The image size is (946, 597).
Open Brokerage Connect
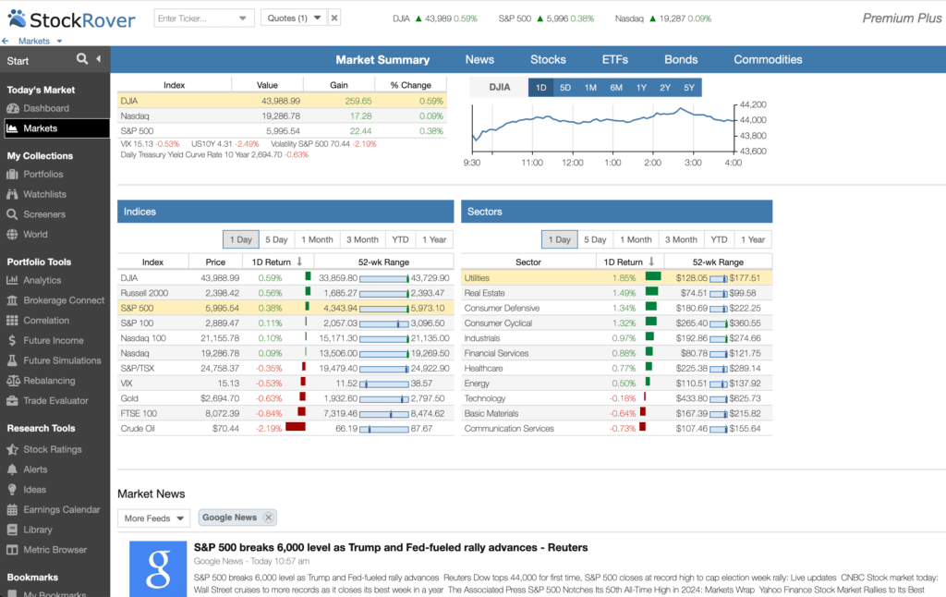[55, 300]
